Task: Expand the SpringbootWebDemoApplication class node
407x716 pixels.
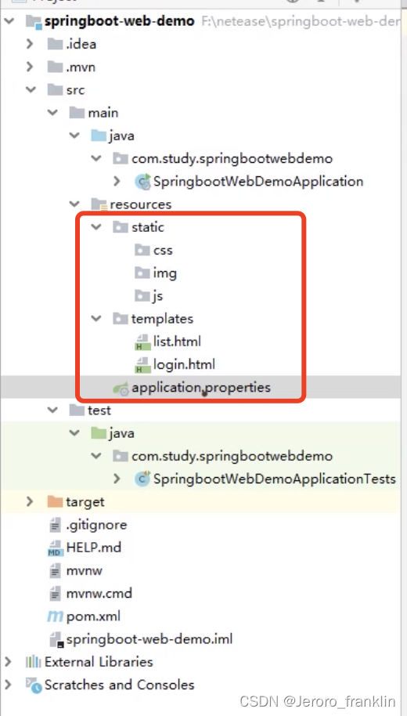Action: pos(117,181)
